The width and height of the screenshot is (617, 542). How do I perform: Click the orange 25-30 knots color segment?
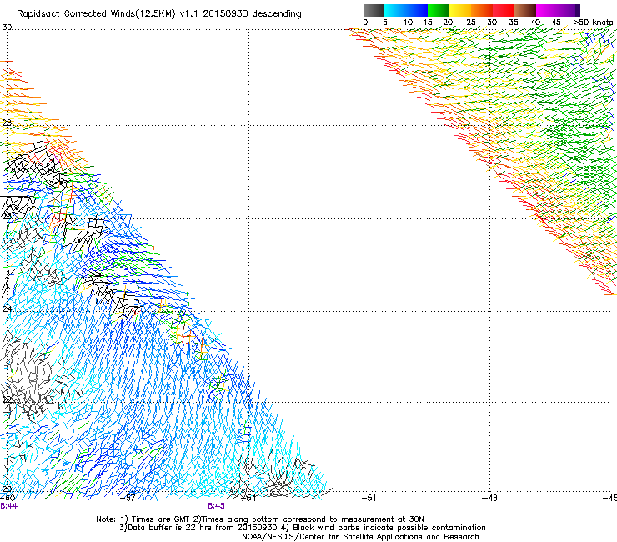pos(482,10)
